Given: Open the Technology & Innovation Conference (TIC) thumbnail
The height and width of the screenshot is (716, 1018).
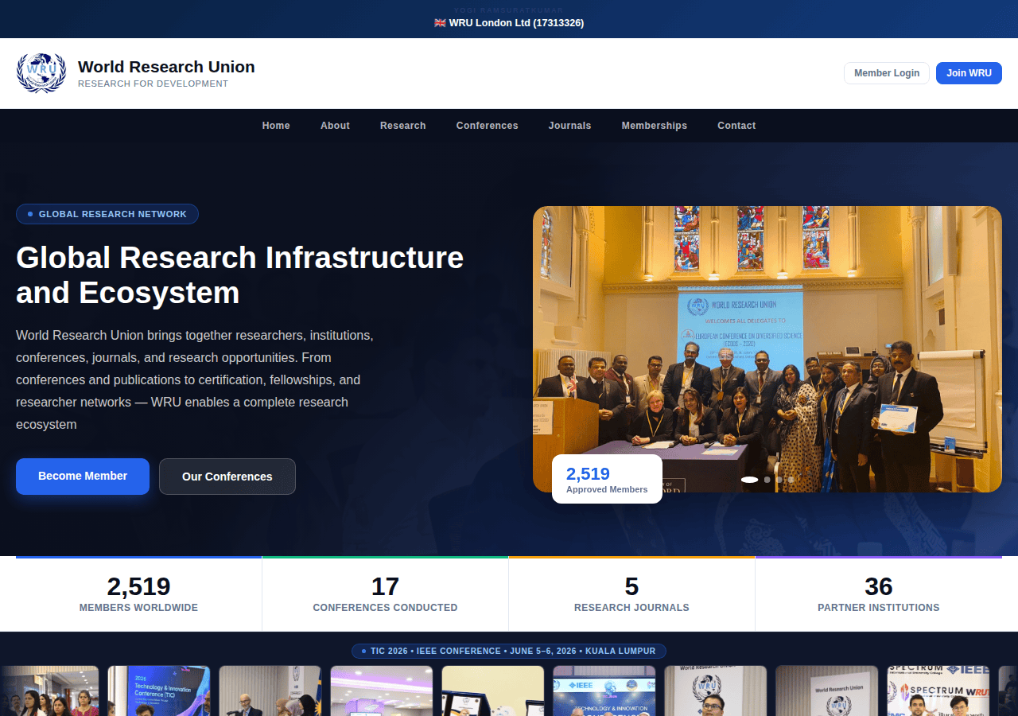Looking at the screenshot, I should pyautogui.click(x=159, y=691).
